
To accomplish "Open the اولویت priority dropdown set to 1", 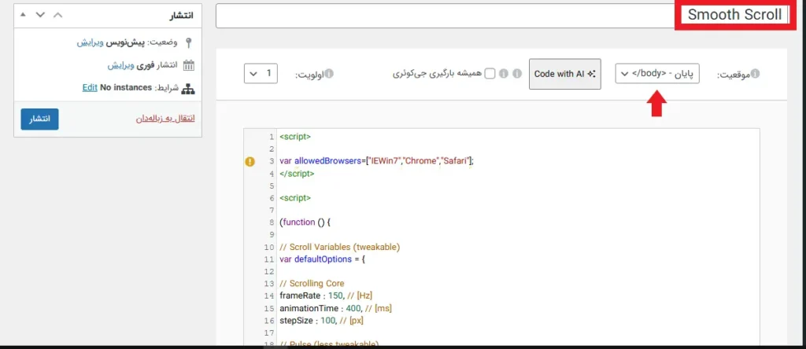I will 261,74.
